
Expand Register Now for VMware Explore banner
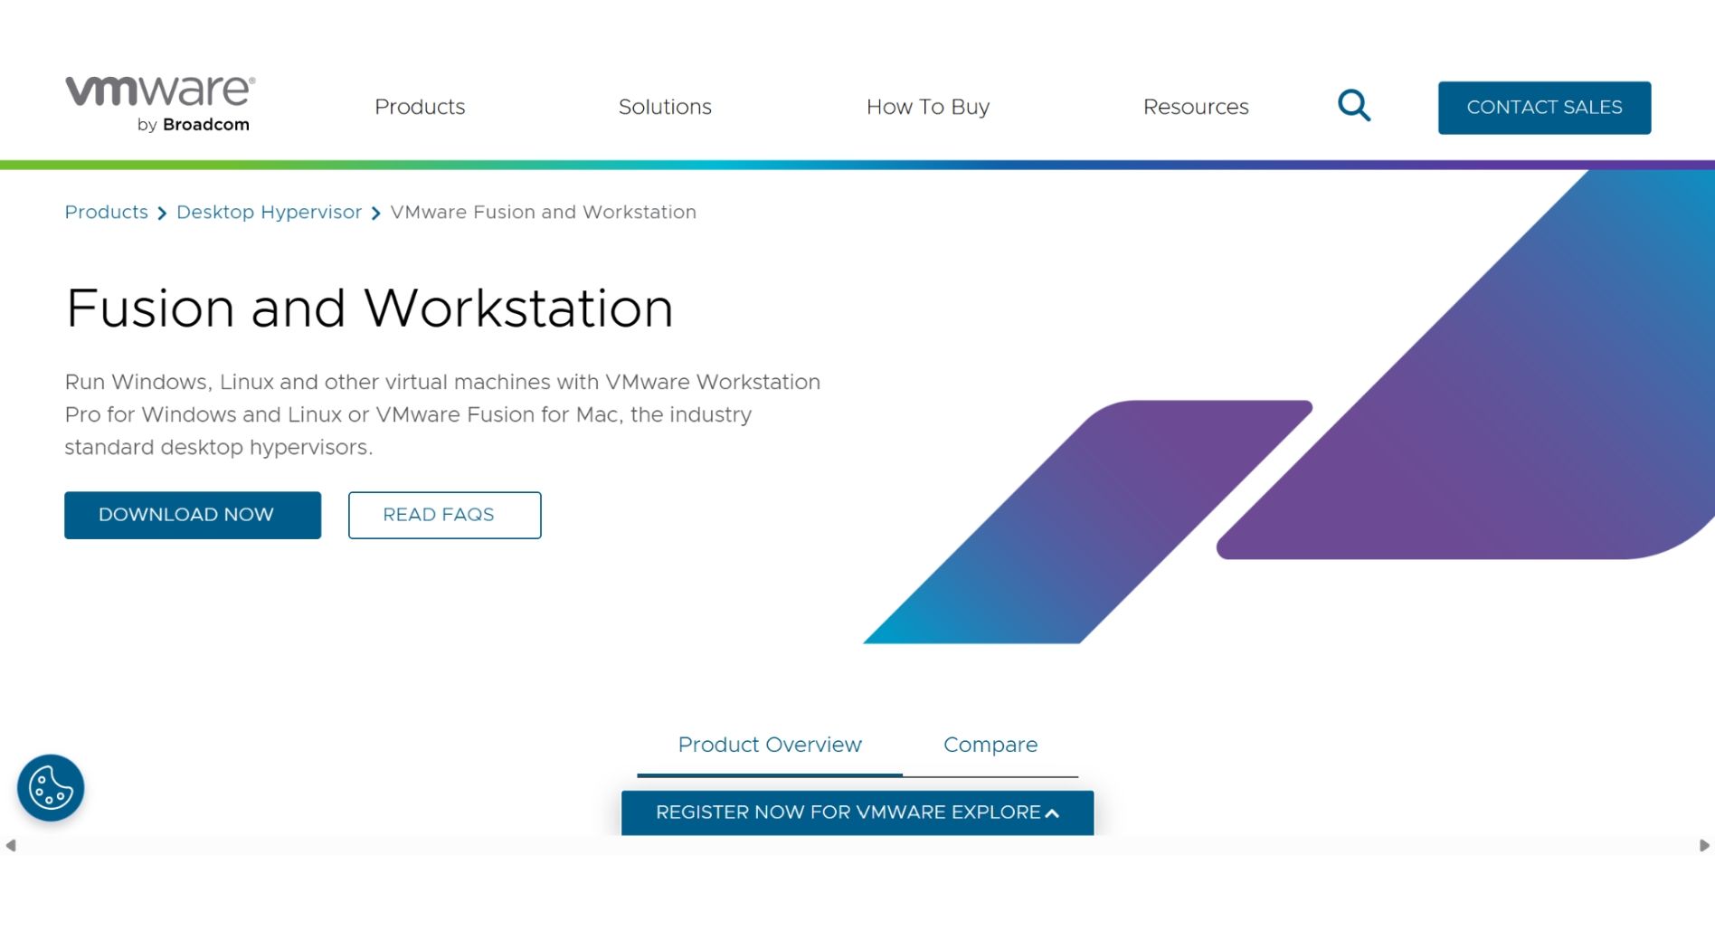(x=857, y=812)
